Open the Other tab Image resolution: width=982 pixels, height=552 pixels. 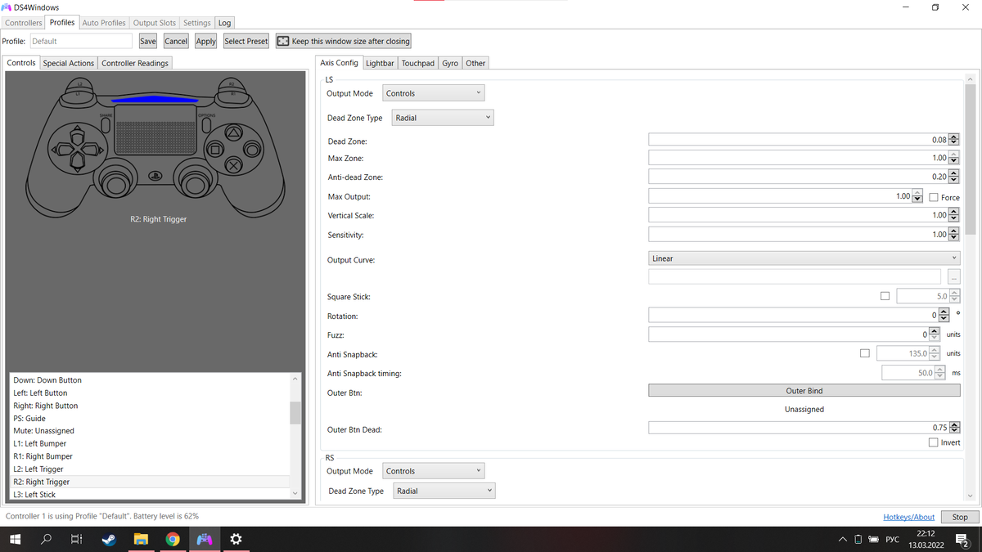[475, 63]
